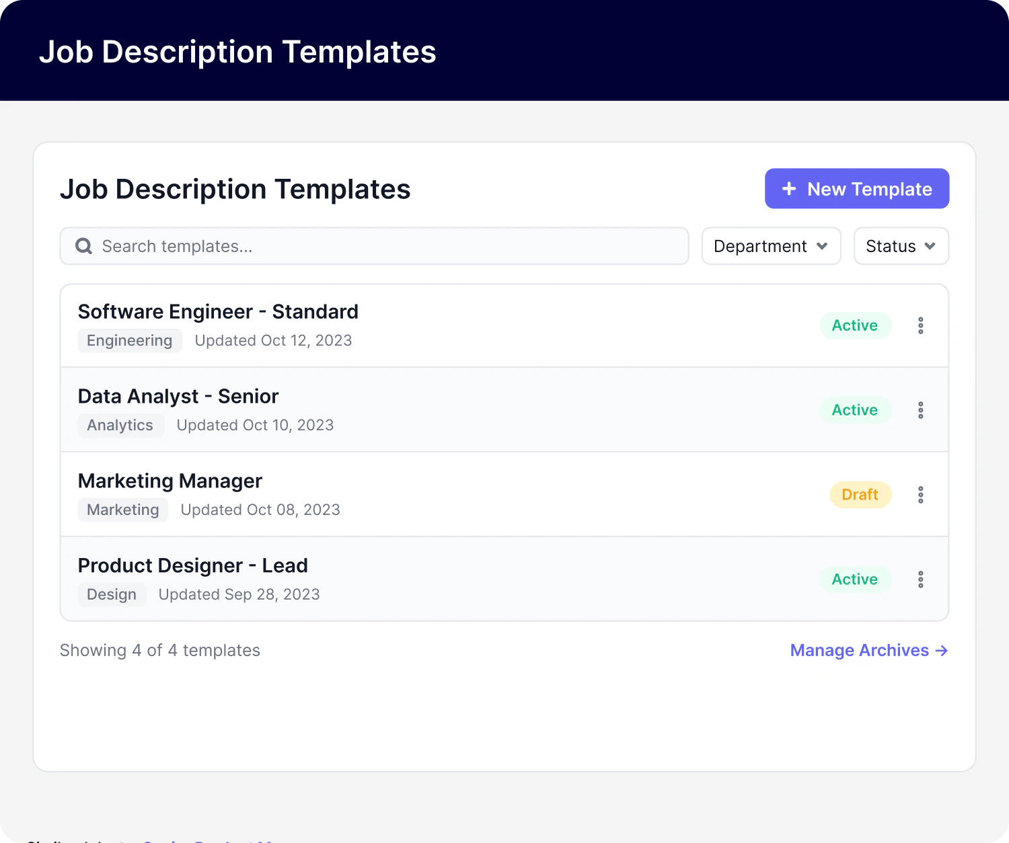1009x843 pixels.
Task: Click 'Updated Oct 12, 2023' text
Action: (x=273, y=340)
